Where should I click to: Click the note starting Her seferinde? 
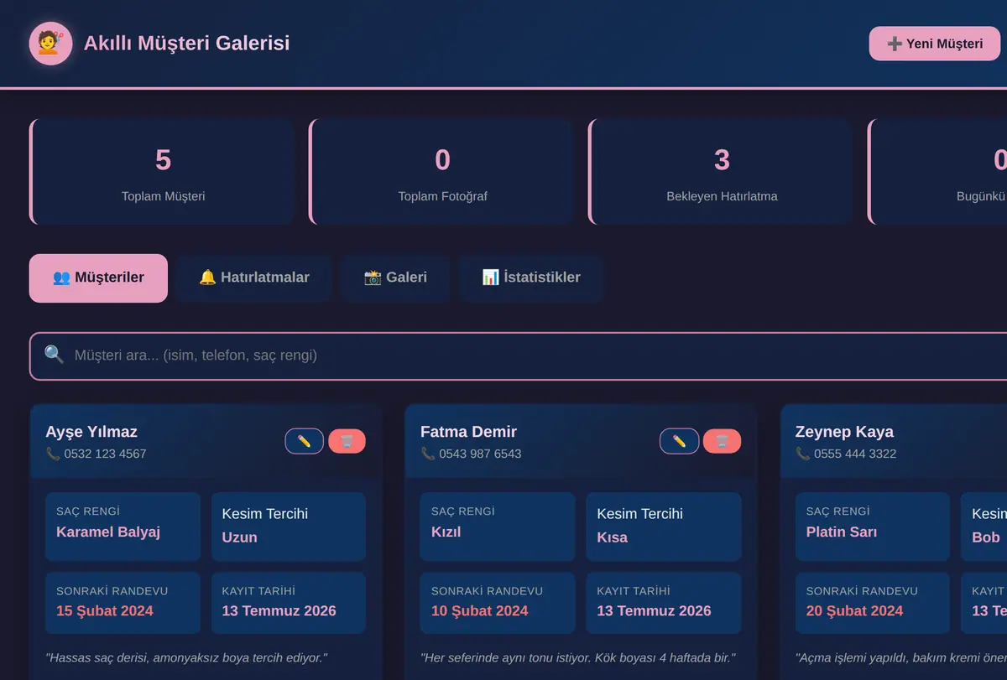[x=578, y=657]
